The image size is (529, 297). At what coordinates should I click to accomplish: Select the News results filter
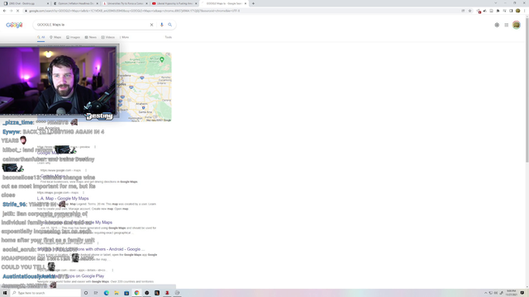(91, 37)
